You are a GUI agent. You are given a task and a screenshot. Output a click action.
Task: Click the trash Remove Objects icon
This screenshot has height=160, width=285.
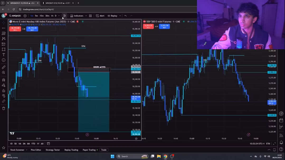(4, 108)
